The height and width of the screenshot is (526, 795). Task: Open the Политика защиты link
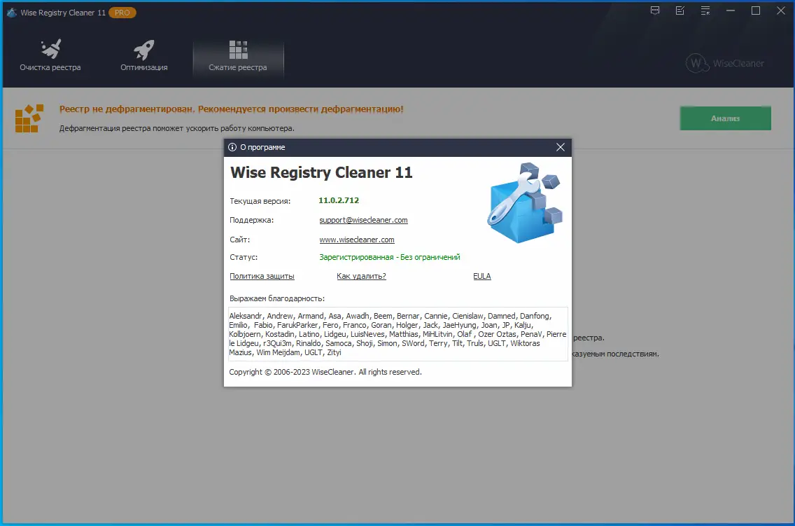coord(262,276)
